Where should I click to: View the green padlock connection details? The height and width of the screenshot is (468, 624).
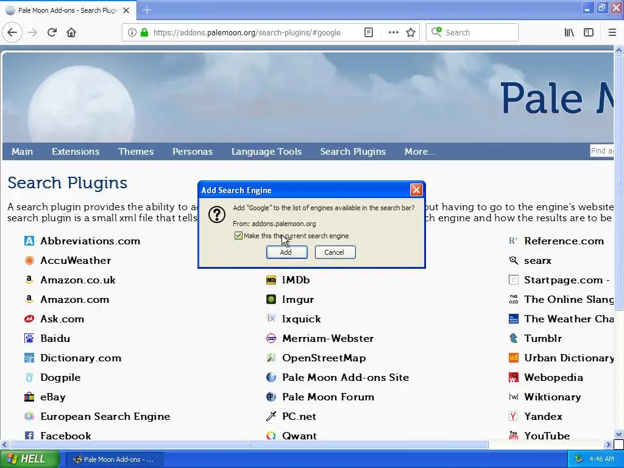pyautogui.click(x=144, y=32)
